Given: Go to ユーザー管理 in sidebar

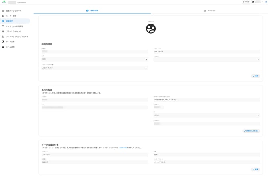Looking at the screenshot, I should click(x=11, y=16).
